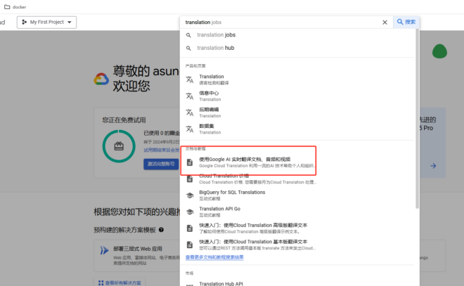464x286 pixels.
Task: Open the docker bookmark folder icon
Action: point(7,7)
